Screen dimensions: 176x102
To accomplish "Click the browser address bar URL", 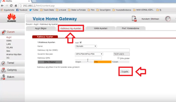I will point(39,6).
